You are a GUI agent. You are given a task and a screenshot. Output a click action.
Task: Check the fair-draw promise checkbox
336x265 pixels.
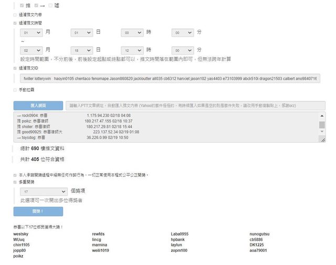pyautogui.click(x=15, y=175)
